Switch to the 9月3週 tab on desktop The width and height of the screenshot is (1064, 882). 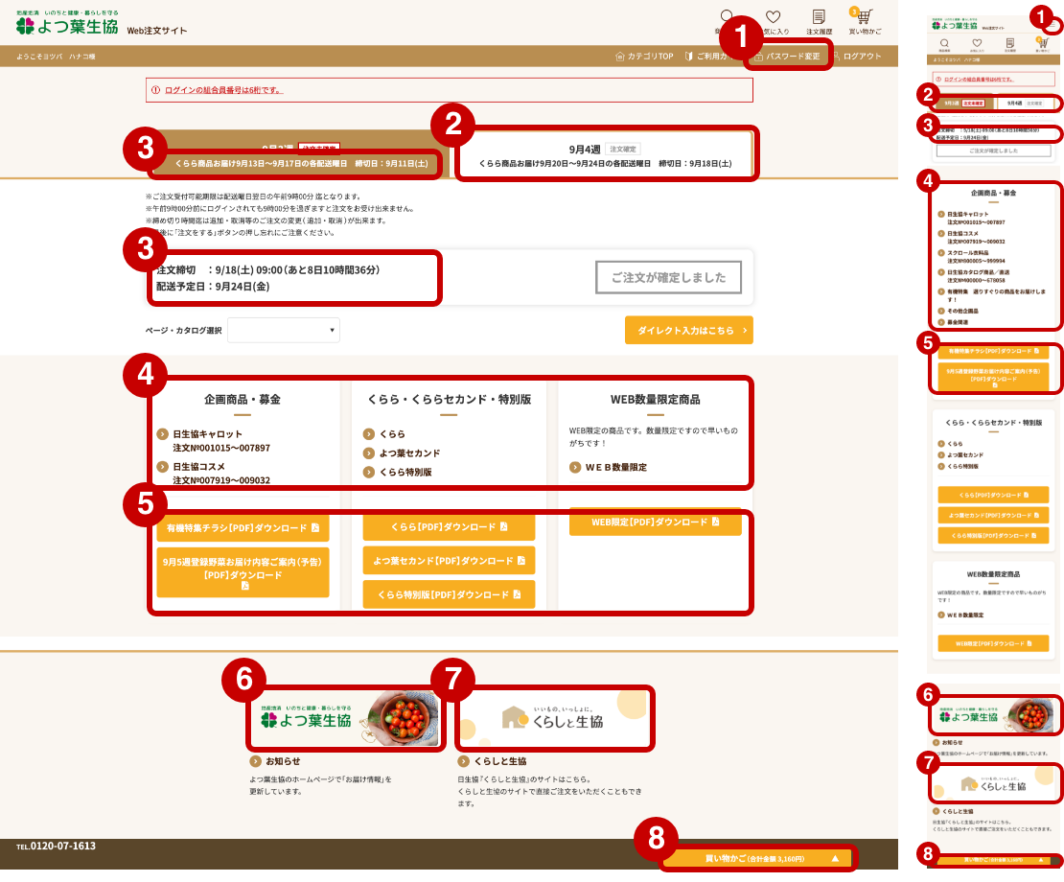298,155
